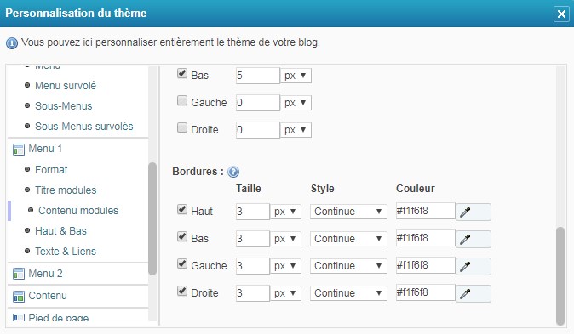Open the px unit dropdown for Droite margin
574x334 pixels.
pyautogui.click(x=296, y=130)
